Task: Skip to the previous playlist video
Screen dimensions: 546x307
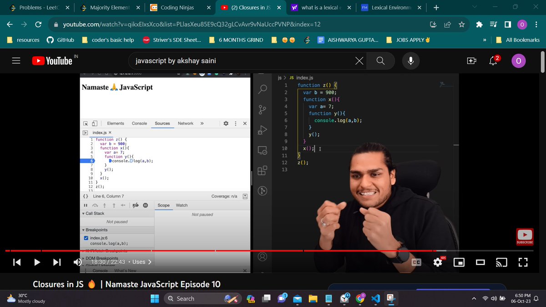Action: pyautogui.click(x=17, y=262)
